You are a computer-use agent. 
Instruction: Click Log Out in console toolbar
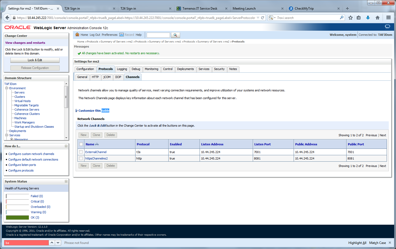(x=95, y=35)
